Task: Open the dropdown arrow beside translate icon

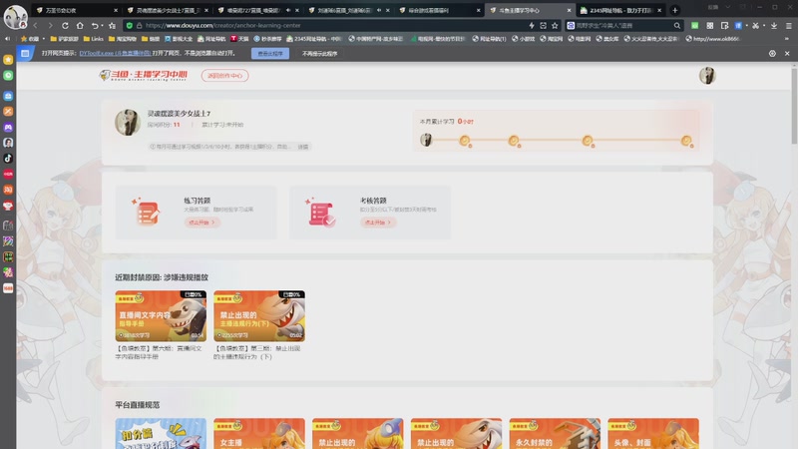Action: 746,26
